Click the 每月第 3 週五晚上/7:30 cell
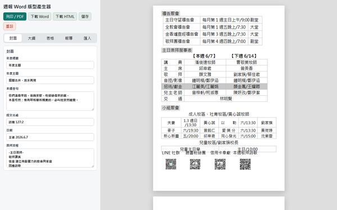The width and height of the screenshot is (337, 210). pyautogui.click(x=224, y=34)
